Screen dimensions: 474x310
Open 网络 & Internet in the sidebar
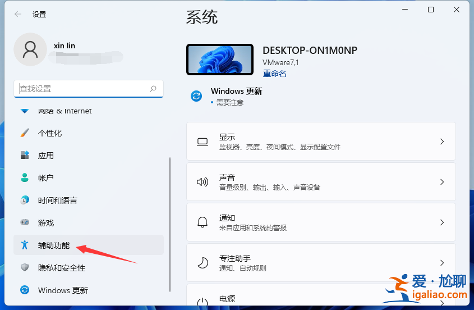point(89,111)
